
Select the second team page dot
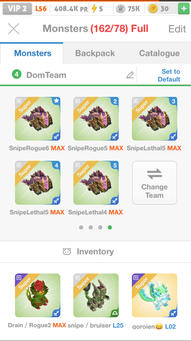tap(91, 228)
